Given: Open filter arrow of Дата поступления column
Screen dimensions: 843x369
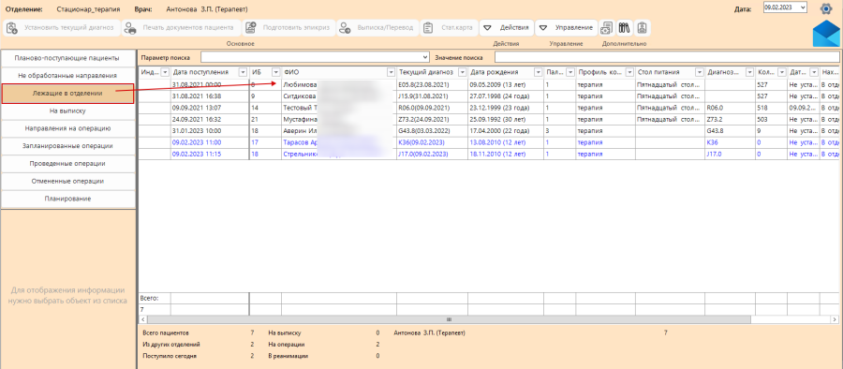Looking at the screenshot, I should [243, 72].
